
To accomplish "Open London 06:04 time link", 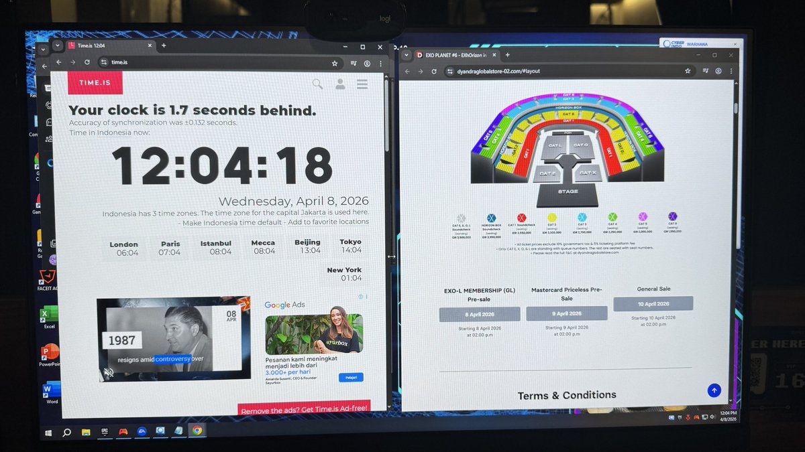I will pos(124,248).
